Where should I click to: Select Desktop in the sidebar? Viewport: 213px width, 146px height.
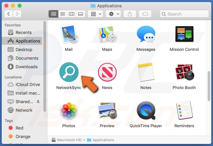(22, 50)
